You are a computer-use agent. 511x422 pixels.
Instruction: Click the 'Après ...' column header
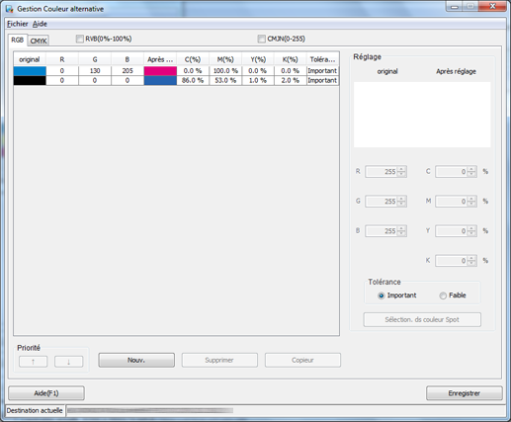tap(160, 59)
